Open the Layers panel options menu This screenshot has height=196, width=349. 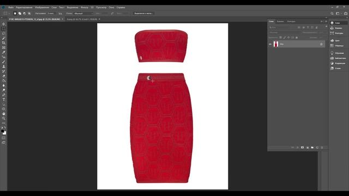(326, 21)
